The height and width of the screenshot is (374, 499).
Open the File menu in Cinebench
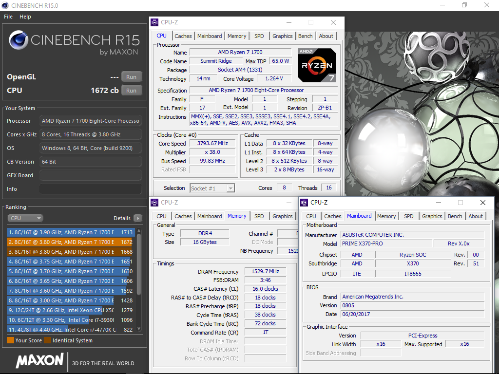[x=8, y=17]
